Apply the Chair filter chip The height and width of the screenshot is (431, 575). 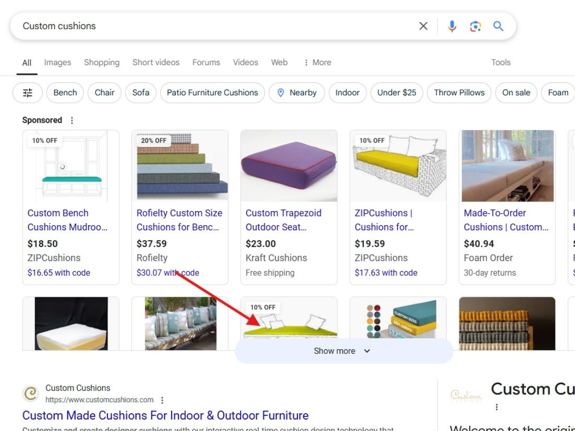point(104,93)
